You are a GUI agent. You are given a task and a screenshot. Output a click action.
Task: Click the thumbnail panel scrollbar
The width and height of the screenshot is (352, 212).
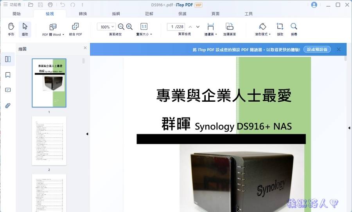click(84, 61)
